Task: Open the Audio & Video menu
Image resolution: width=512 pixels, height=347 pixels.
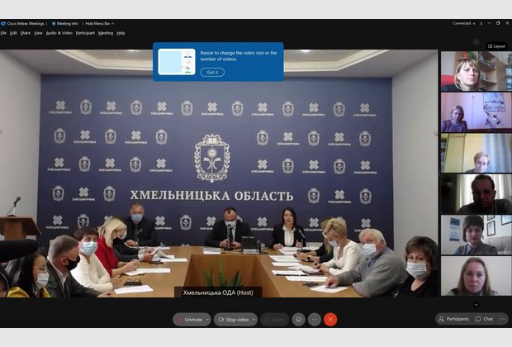Action: click(x=58, y=33)
